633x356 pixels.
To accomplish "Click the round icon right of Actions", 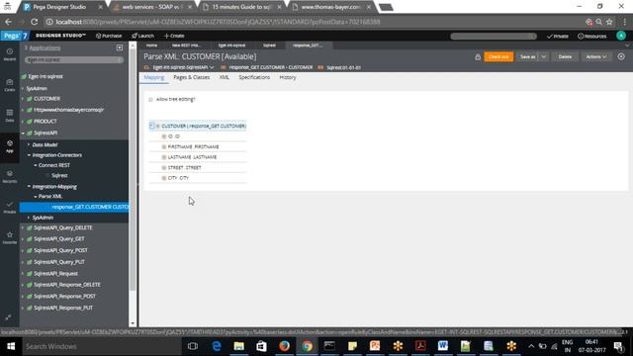I will point(621,57).
